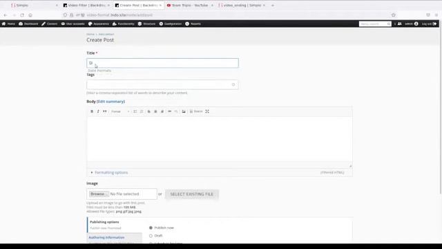
Task: Click the Home breadcrumb link
Action: 90,35
